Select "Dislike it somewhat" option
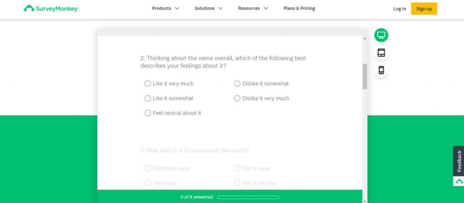The width and height of the screenshot is (464, 203). point(261,84)
